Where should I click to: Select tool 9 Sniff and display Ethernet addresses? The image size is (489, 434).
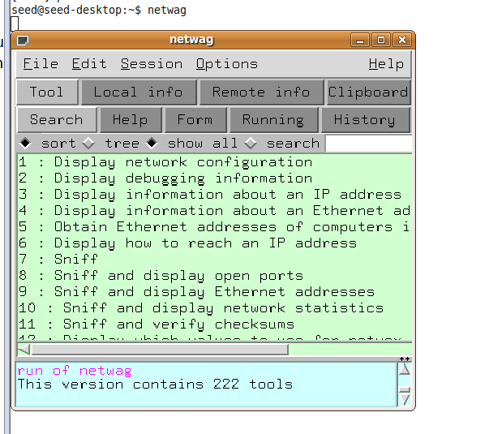tap(215, 292)
